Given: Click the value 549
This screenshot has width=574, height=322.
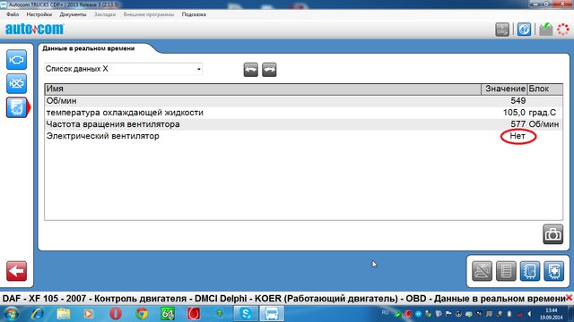Looking at the screenshot, I should 518,101.
